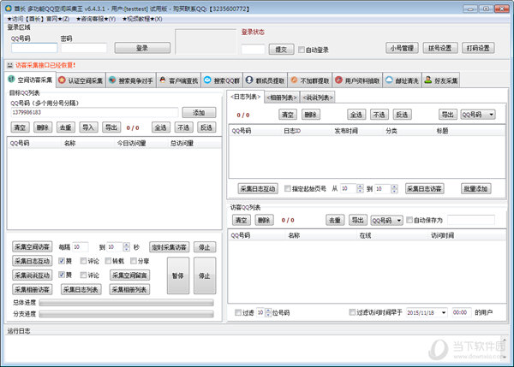Screen dimensions: 514x367
Task: Click 采集空间留言 button
Action: tap(129, 275)
